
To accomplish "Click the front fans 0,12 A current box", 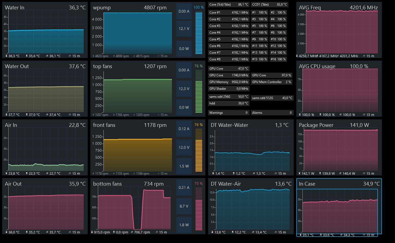I will click(184, 129).
